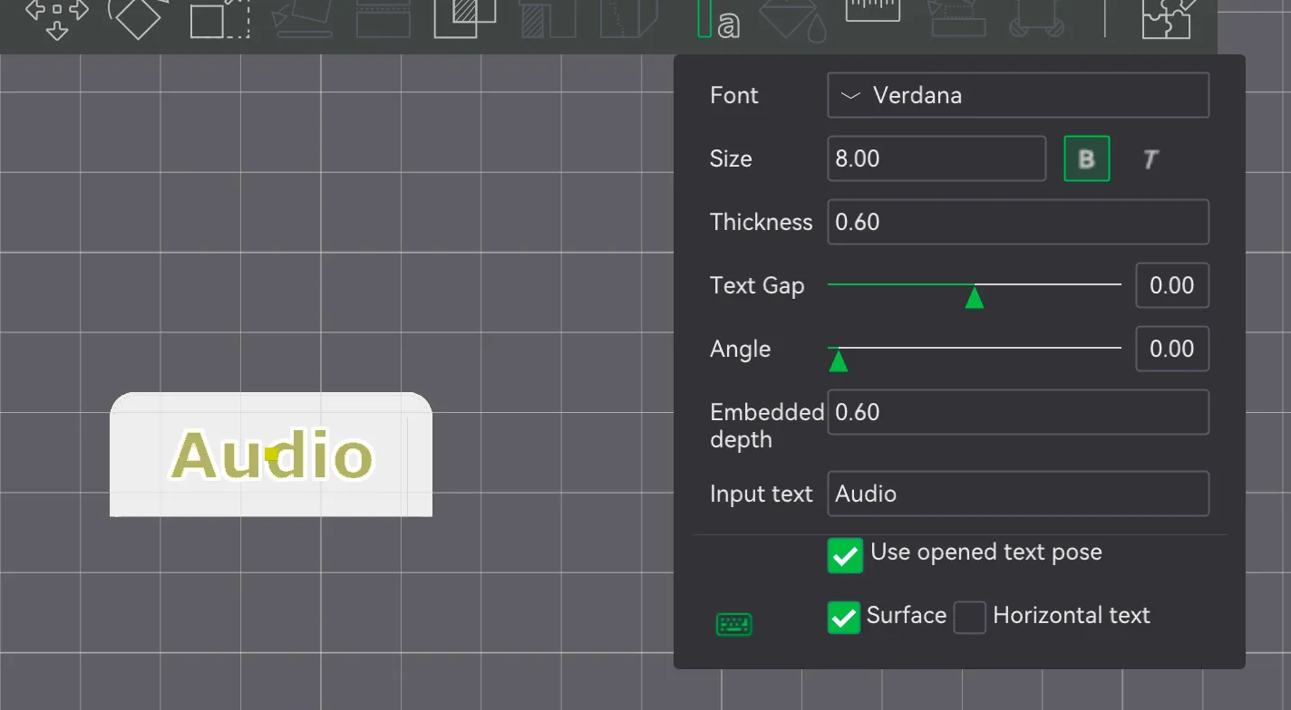Focus the Embedded depth field
The image size is (1291, 710).
pos(1018,412)
